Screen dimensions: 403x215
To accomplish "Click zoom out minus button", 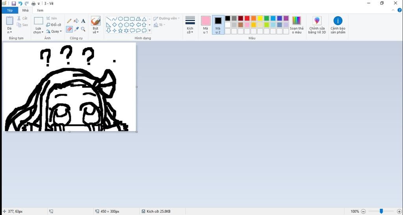I will point(363,211).
